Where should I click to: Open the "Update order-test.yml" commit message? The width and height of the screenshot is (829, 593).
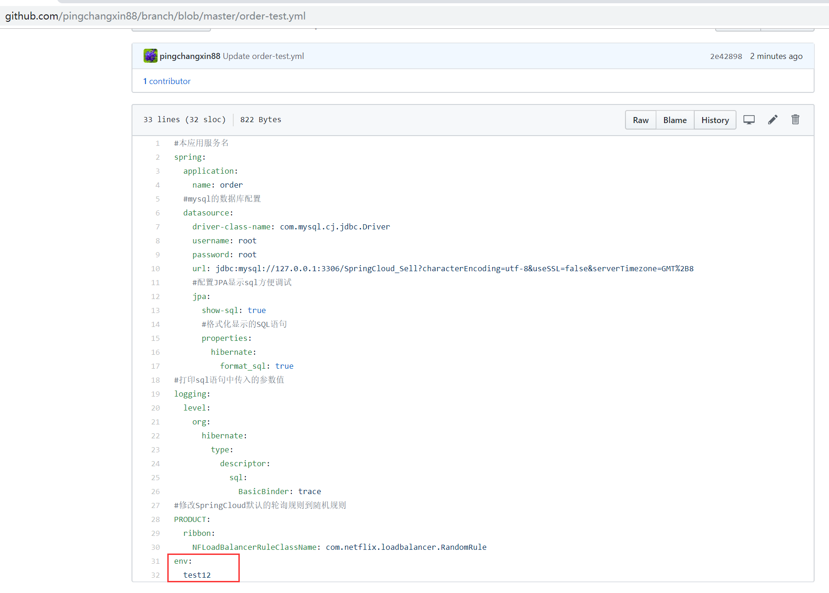pos(263,56)
